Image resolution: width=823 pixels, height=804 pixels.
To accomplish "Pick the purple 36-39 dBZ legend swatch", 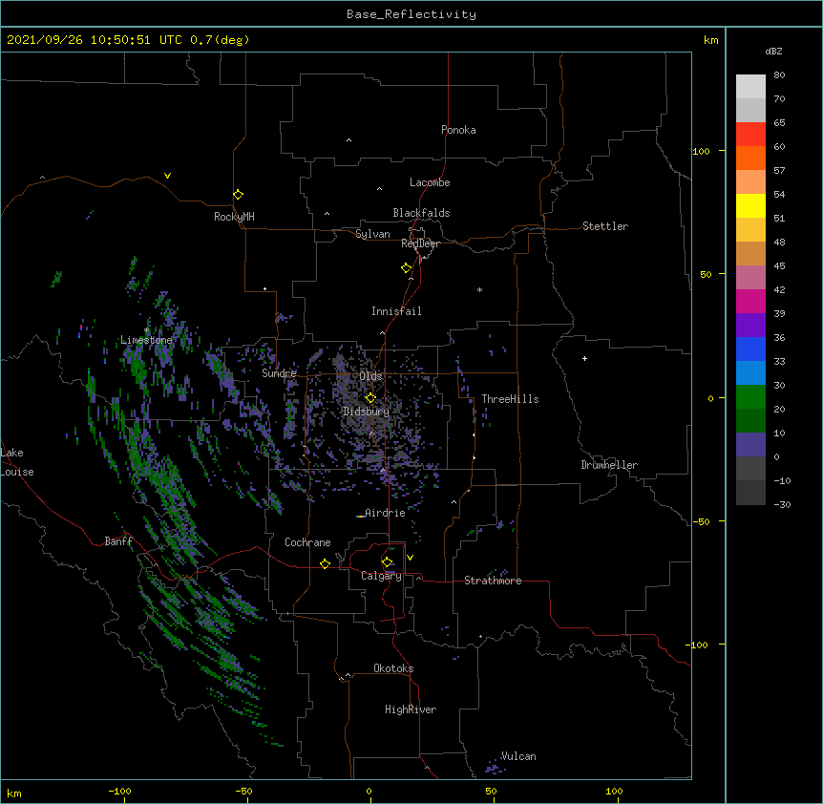I will point(750,325).
